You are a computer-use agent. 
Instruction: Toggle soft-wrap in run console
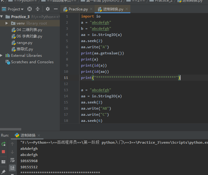click(x=12, y=160)
